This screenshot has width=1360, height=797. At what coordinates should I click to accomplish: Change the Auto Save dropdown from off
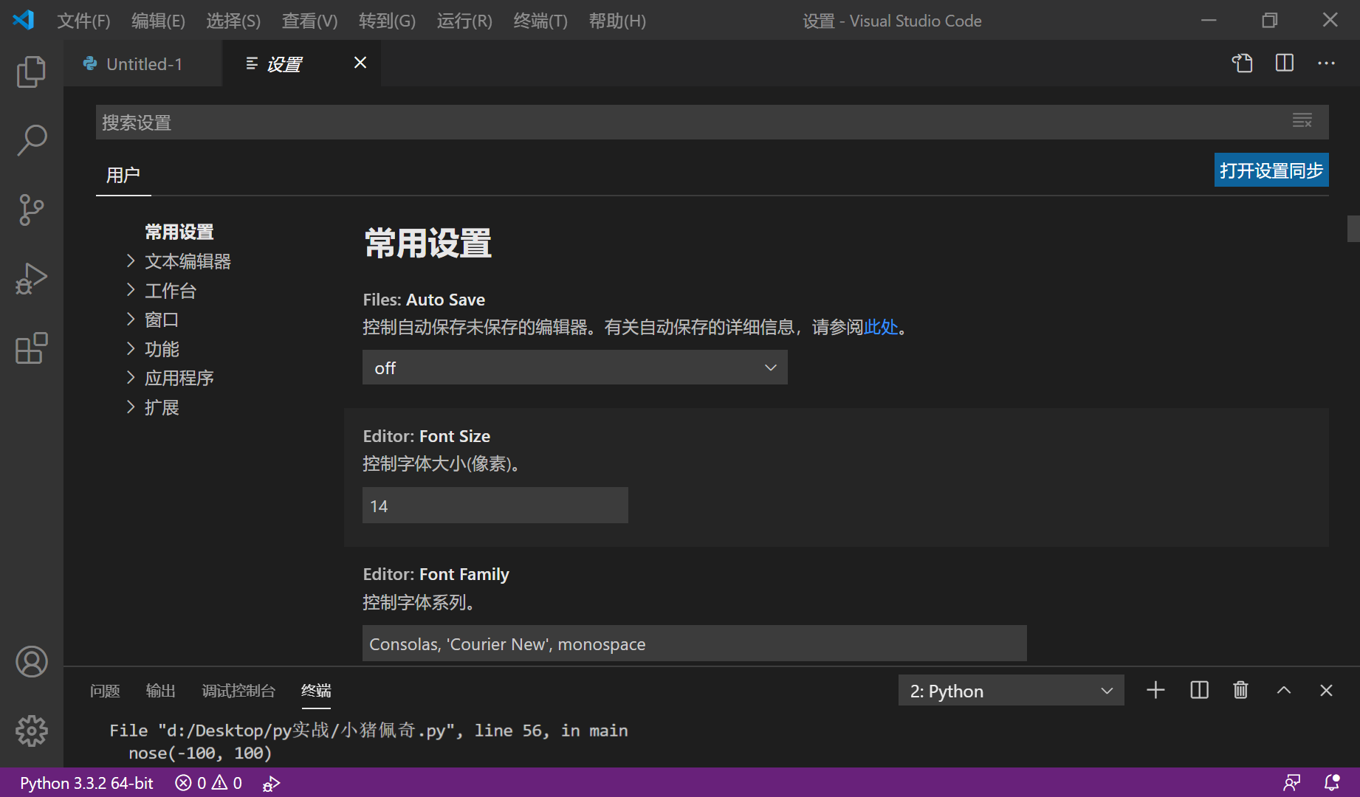tap(574, 367)
